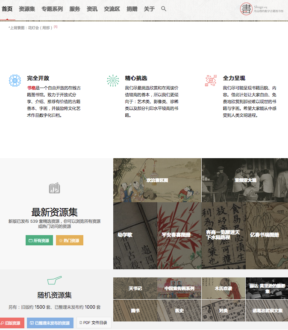Open the 天书记 thumbnail
The image size is (288, 330).
(135, 288)
